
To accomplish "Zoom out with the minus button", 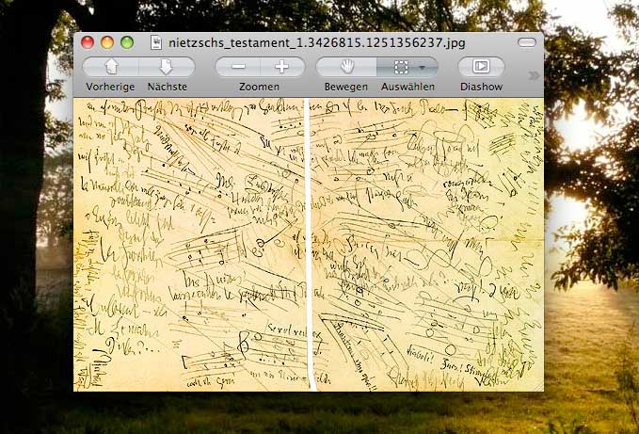I will [x=238, y=67].
